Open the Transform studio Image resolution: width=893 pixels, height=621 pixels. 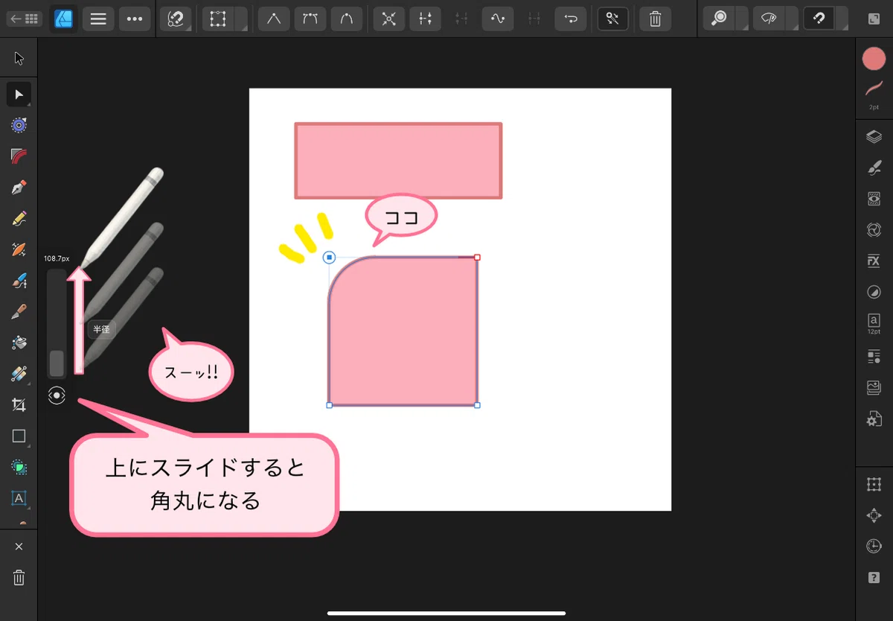tap(874, 485)
